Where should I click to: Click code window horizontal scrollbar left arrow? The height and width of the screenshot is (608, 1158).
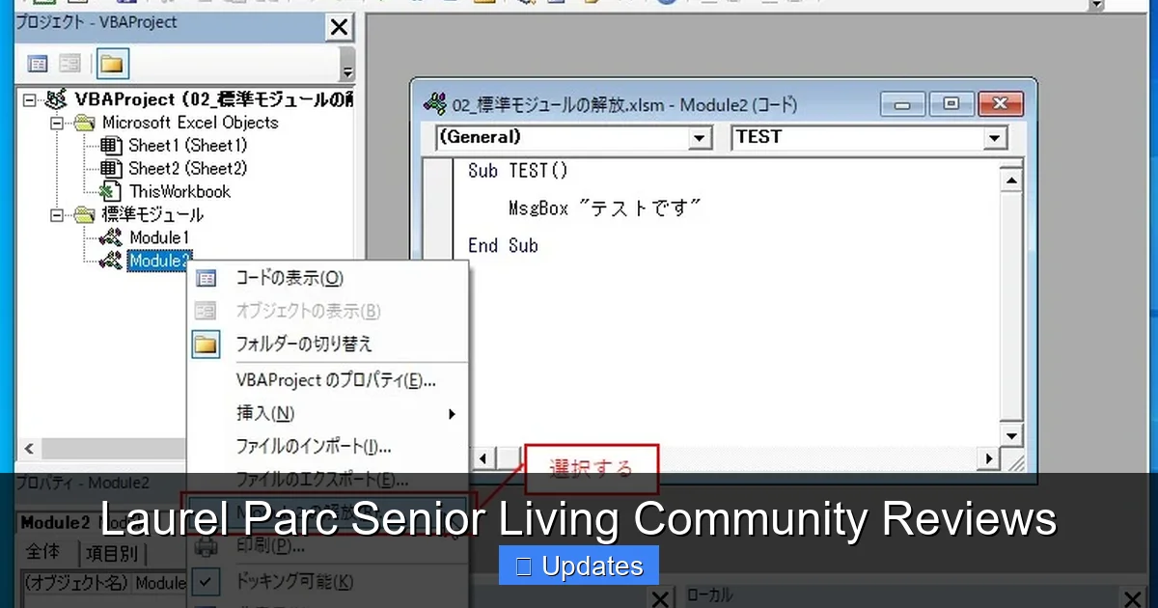(x=484, y=459)
